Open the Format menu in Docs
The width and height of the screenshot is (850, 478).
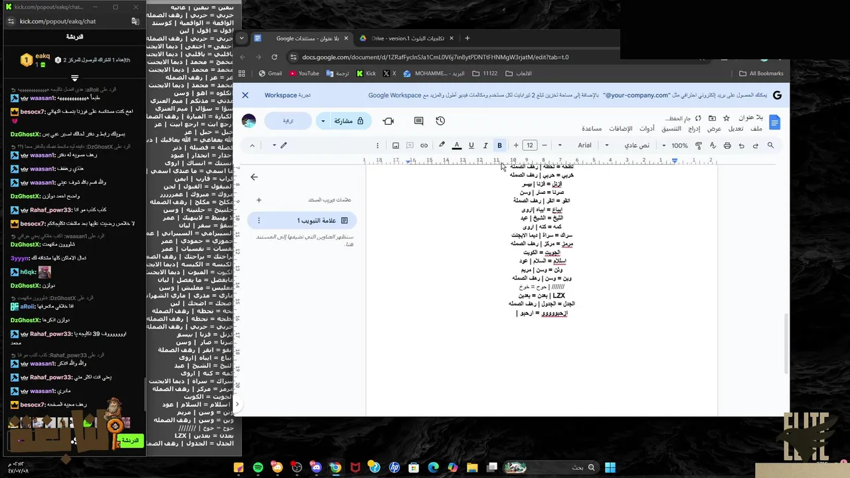click(671, 129)
